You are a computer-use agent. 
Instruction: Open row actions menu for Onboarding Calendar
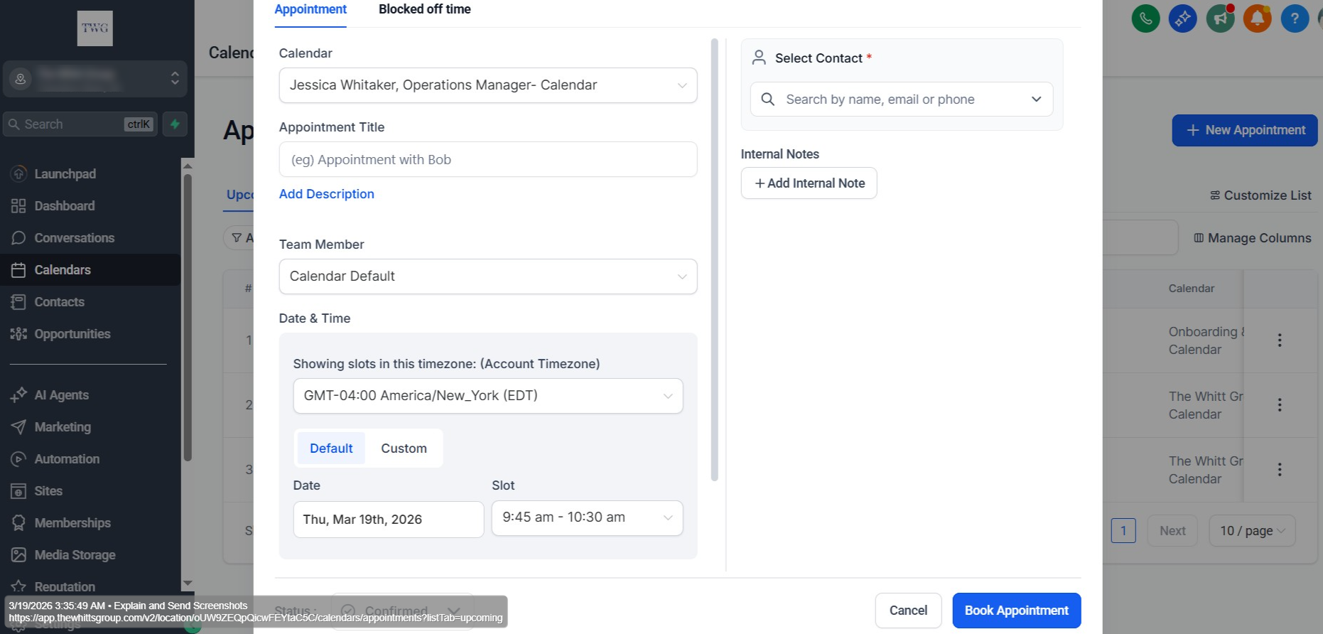click(x=1280, y=340)
